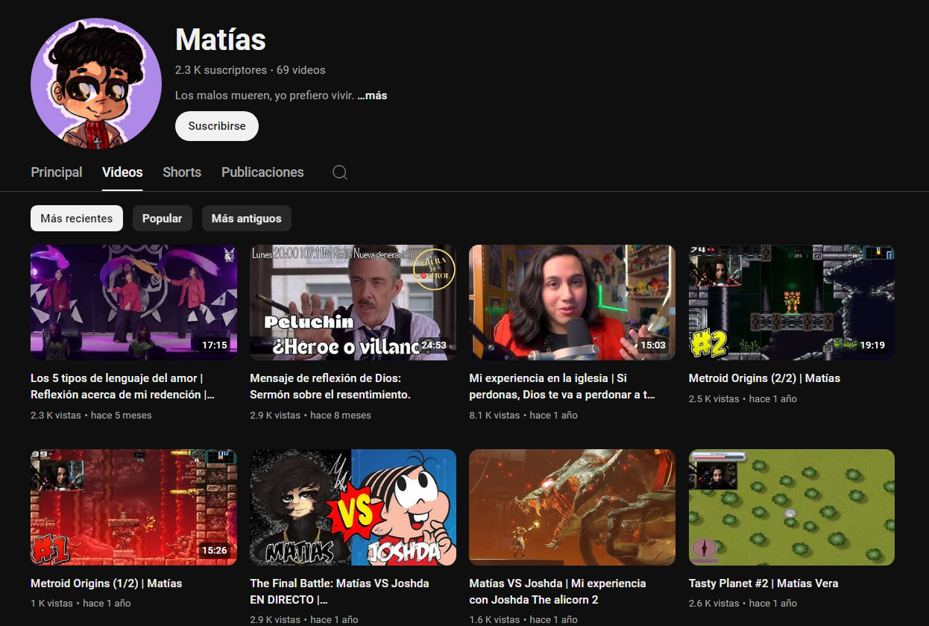
Task: Click title 'Mi experiencia en la iglesia'
Action: (563, 386)
